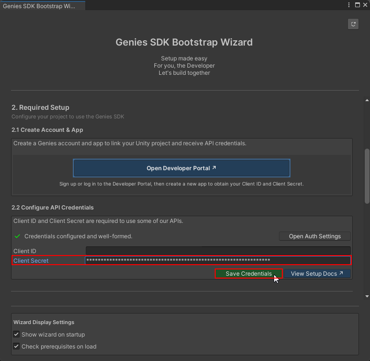This screenshot has height=361, width=370.
Task: Open the window's three-dot options menu
Action: pos(349,5)
